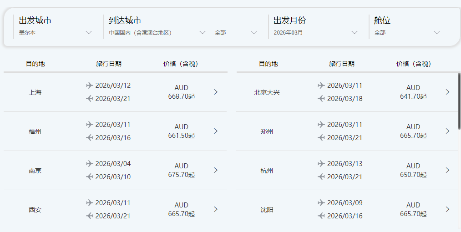This screenshot has height=232, width=461.
Task: Open details chevron for 南京 flight
Action: pyautogui.click(x=216, y=170)
